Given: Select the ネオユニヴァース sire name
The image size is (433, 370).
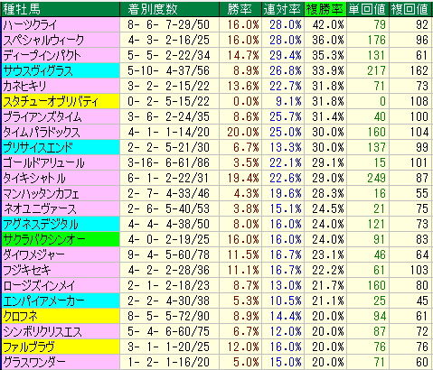Looking at the screenshot, I should pos(40,208).
